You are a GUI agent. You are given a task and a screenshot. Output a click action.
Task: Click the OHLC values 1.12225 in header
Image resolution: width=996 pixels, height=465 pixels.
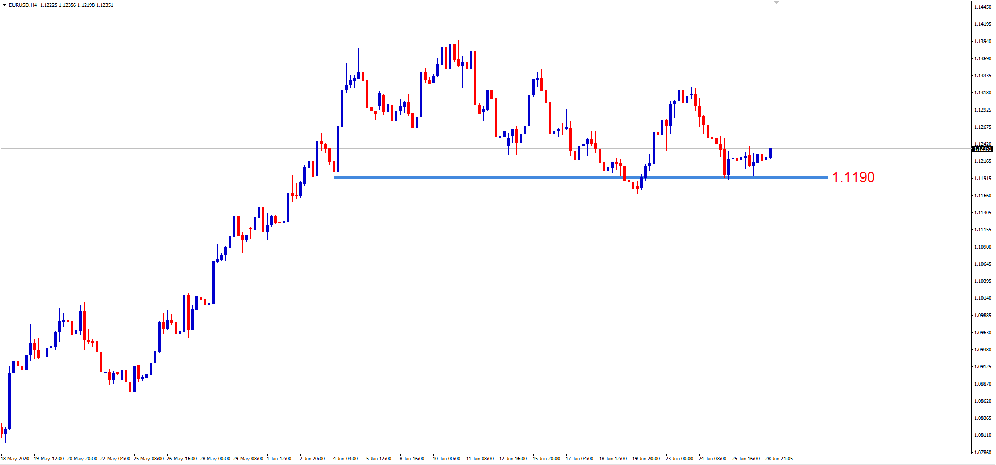point(48,5)
